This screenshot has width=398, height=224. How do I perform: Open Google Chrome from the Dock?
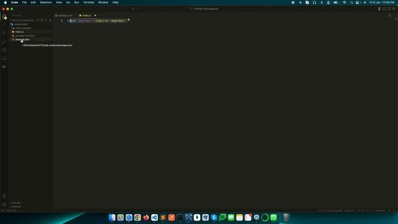pyautogui.click(x=137, y=217)
